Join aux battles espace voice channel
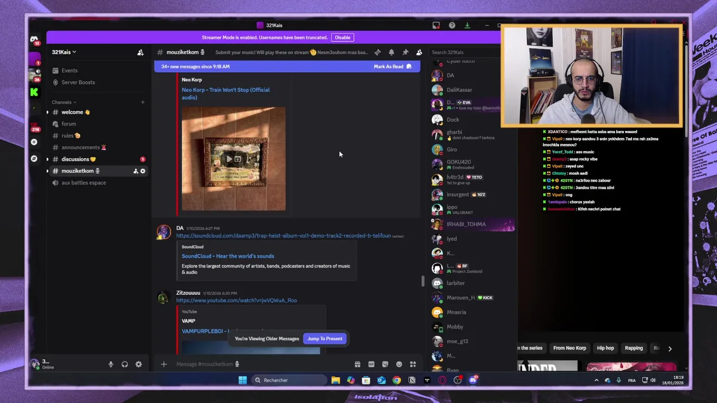Screen dimensions: 717x403 [83, 183]
